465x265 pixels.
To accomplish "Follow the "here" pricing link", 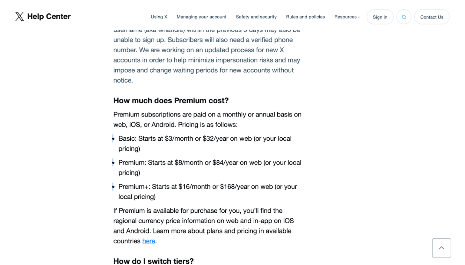I will [x=149, y=241].
